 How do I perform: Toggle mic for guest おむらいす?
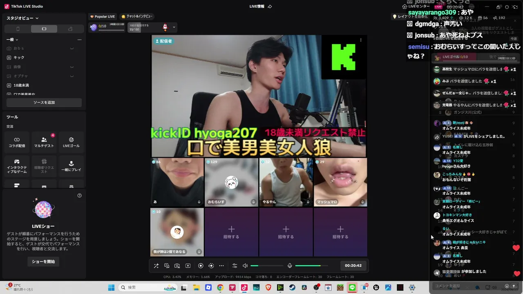point(254,202)
